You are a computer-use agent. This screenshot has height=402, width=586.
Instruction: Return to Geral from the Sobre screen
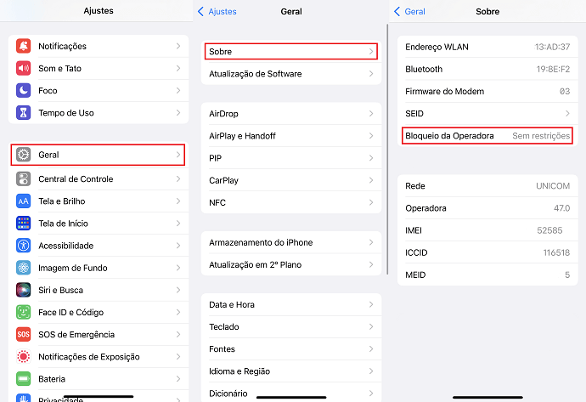[x=409, y=12]
